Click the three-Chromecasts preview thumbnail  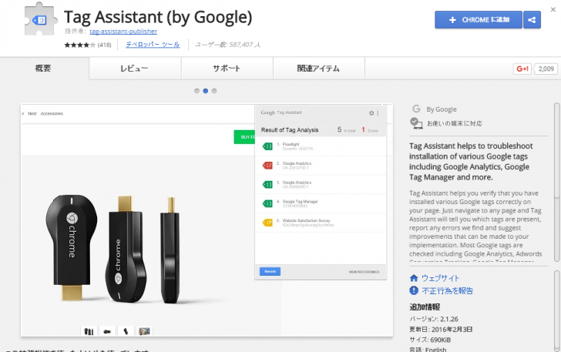(x=89, y=331)
